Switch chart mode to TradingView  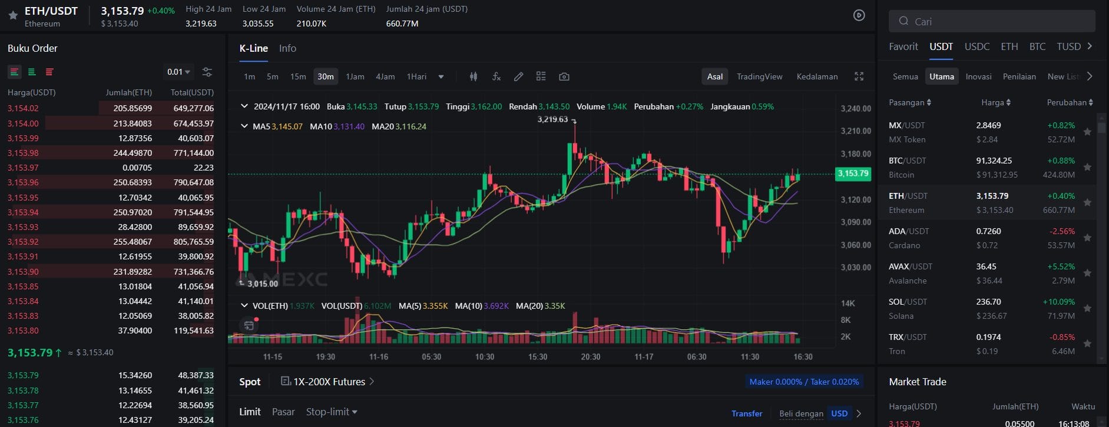click(760, 76)
